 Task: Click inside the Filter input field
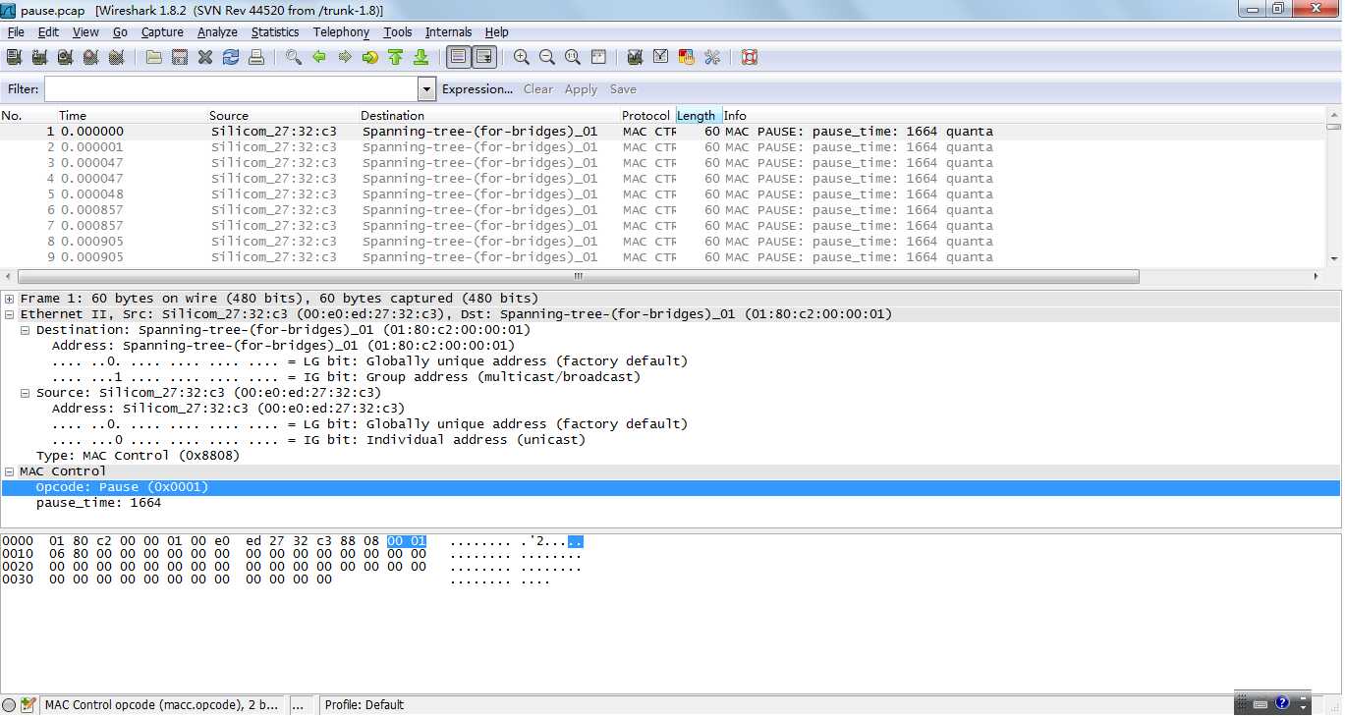pyautogui.click(x=226, y=88)
